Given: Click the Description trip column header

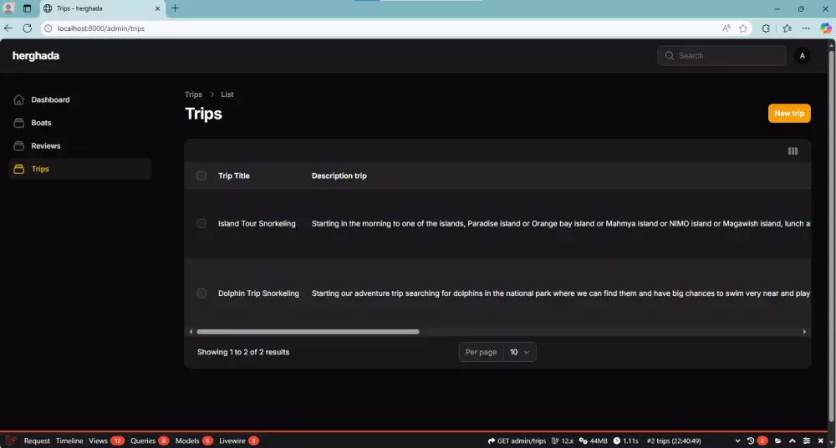Looking at the screenshot, I should [x=339, y=176].
